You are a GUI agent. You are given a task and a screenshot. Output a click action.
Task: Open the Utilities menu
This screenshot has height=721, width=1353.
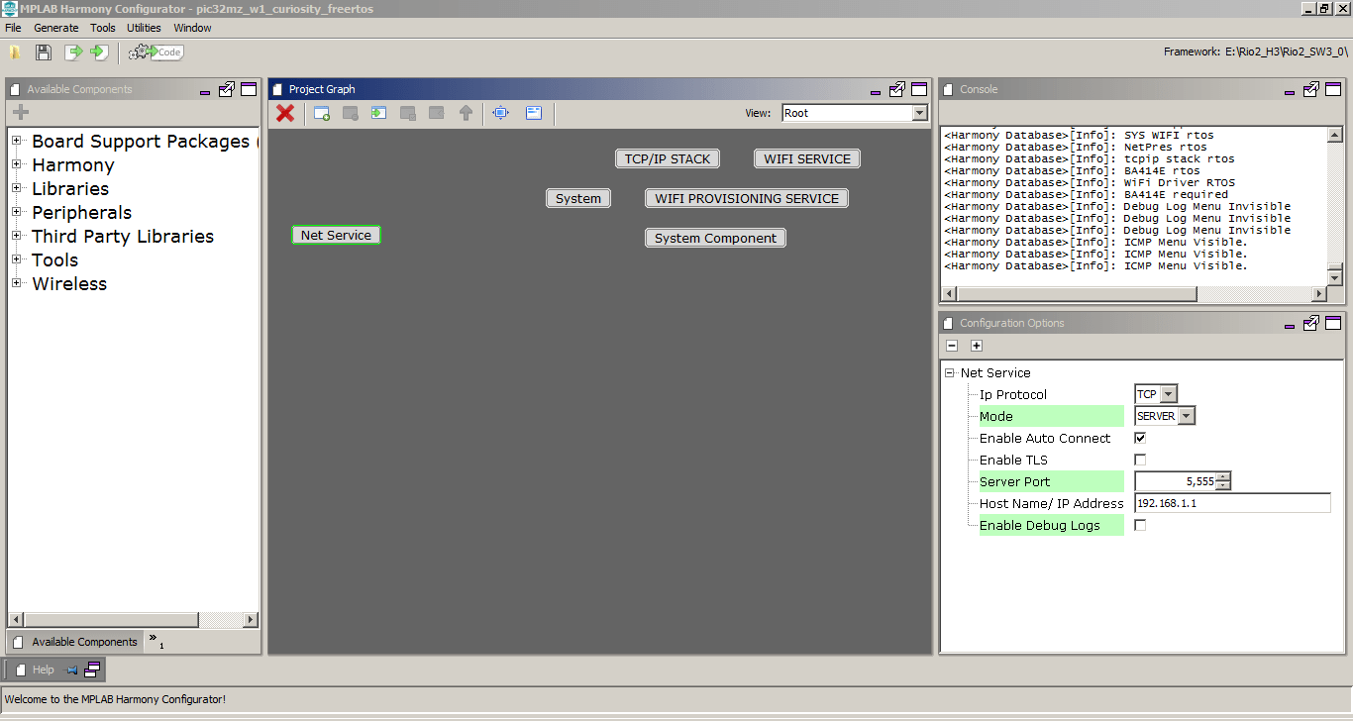(x=144, y=28)
